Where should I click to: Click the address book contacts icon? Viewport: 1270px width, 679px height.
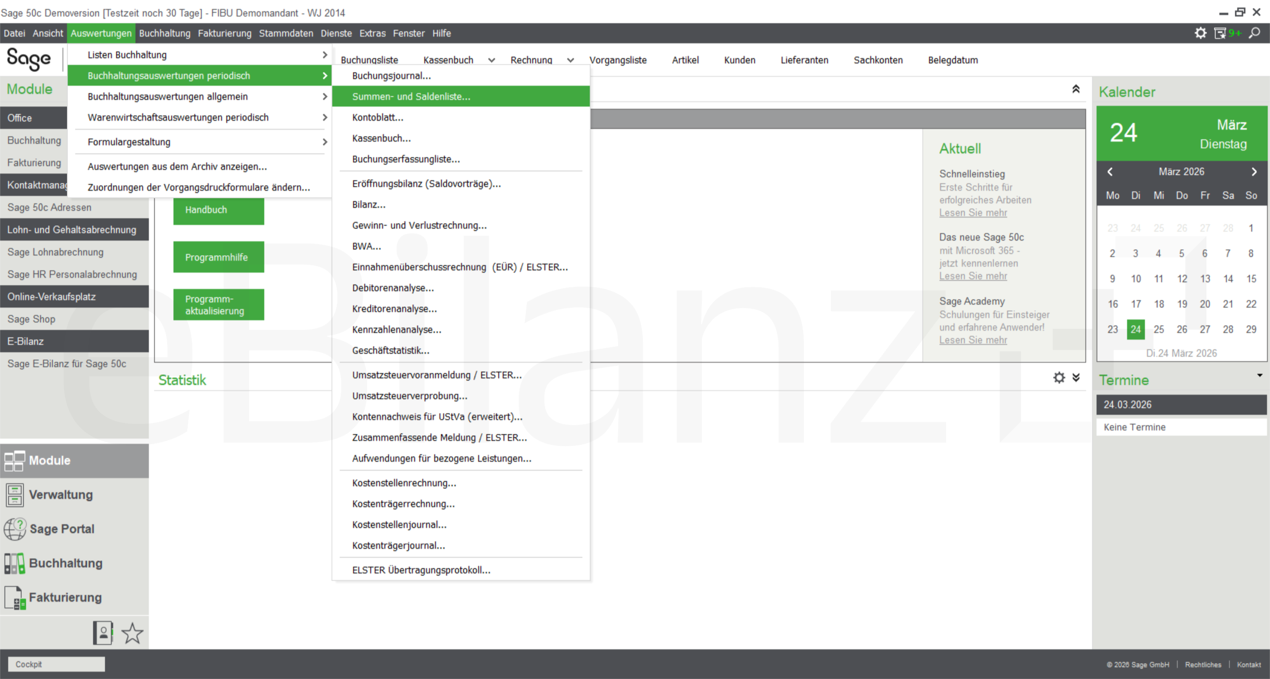(x=103, y=633)
